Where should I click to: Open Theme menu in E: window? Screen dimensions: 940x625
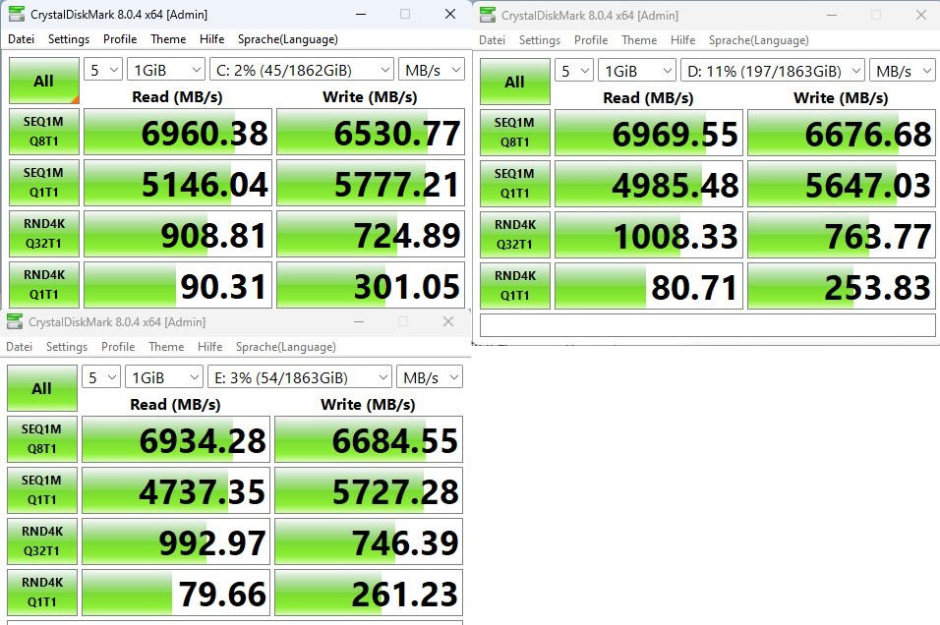tap(166, 346)
